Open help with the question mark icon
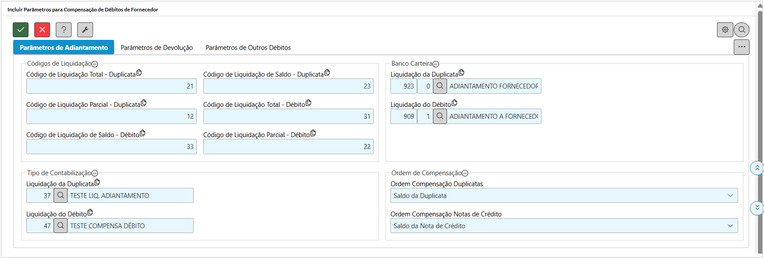The height and width of the screenshot is (258, 764). coord(64,30)
